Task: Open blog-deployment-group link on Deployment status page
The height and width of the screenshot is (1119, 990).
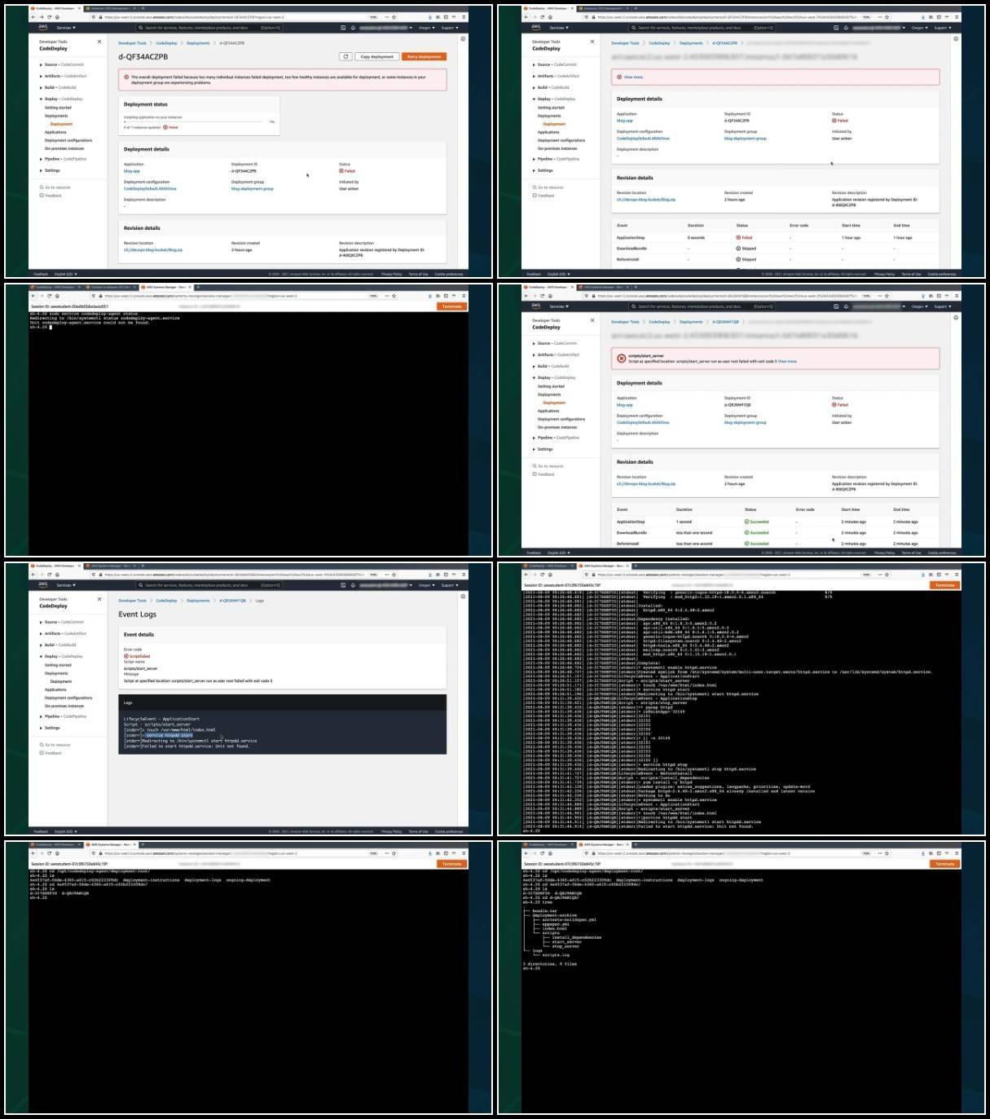Action: point(253,188)
